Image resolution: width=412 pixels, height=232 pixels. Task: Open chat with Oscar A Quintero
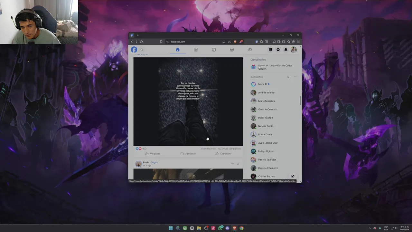(274, 109)
